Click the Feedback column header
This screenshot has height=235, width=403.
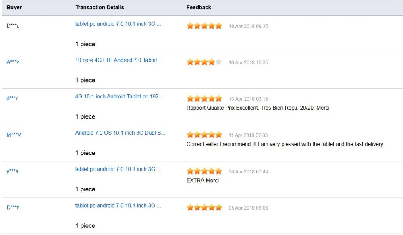point(199,7)
